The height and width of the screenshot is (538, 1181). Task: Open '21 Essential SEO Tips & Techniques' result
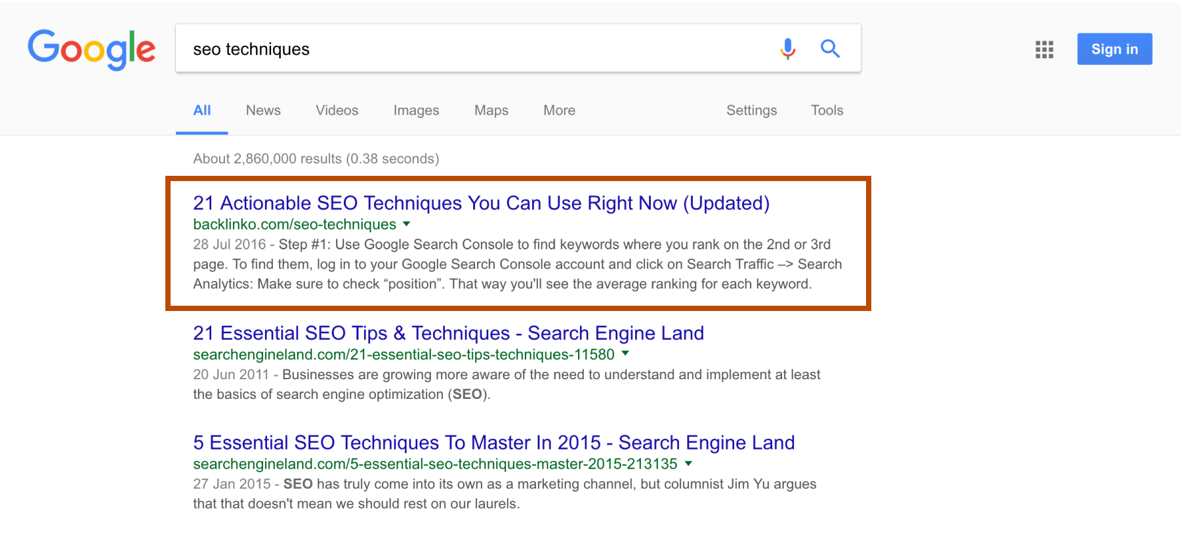[448, 333]
